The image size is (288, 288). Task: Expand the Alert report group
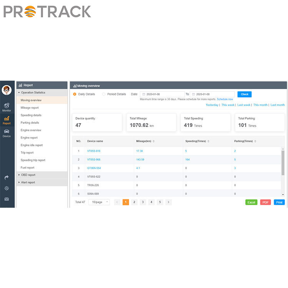(42, 182)
